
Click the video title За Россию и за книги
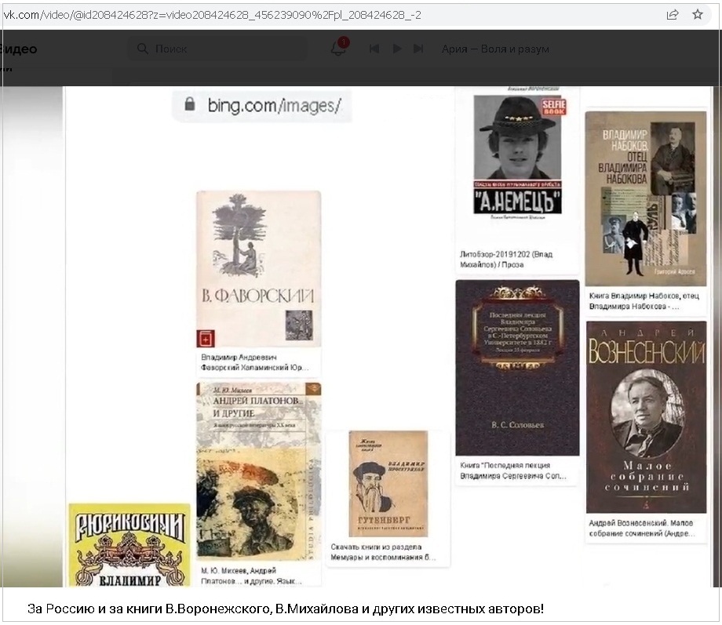[x=286, y=609]
